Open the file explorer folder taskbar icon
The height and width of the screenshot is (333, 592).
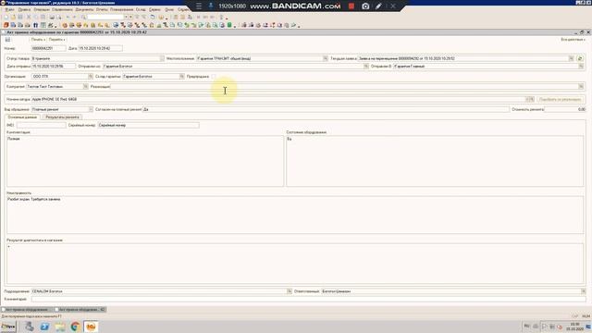click(60, 327)
